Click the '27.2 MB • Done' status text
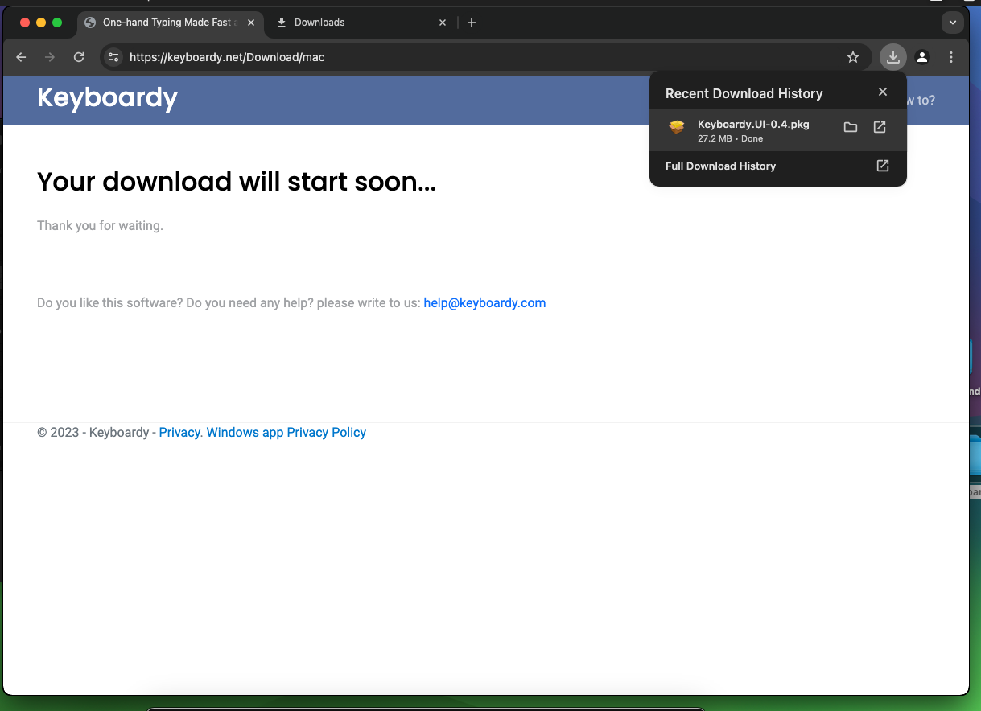This screenshot has width=981, height=711. [x=730, y=138]
